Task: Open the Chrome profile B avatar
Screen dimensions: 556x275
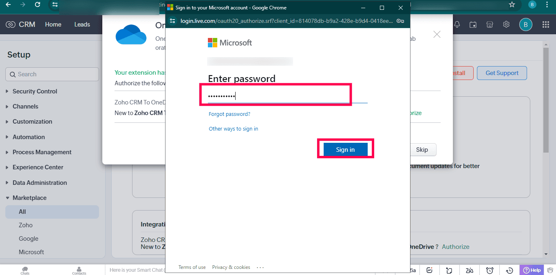Action: [532, 5]
